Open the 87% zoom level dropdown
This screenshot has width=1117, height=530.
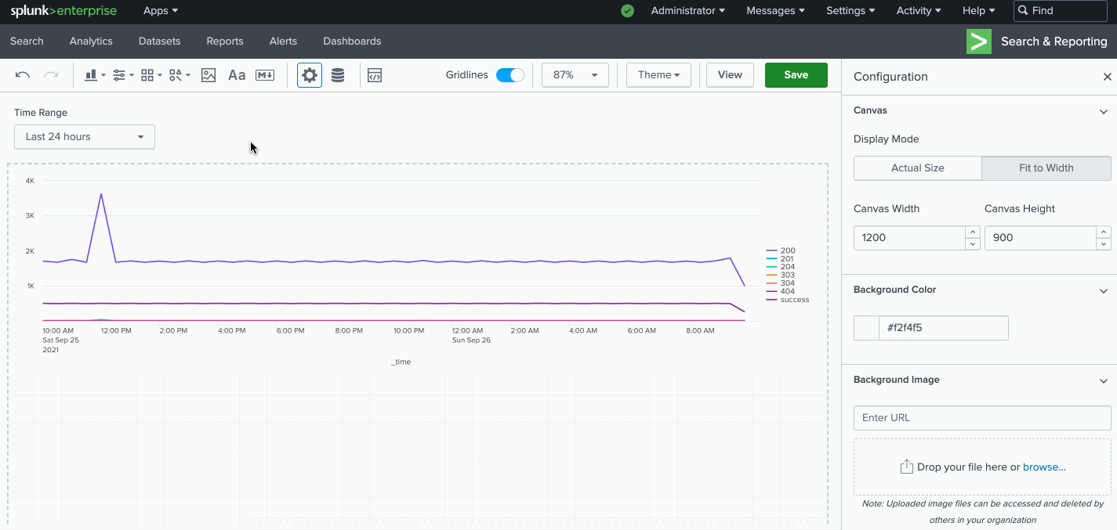click(x=575, y=75)
